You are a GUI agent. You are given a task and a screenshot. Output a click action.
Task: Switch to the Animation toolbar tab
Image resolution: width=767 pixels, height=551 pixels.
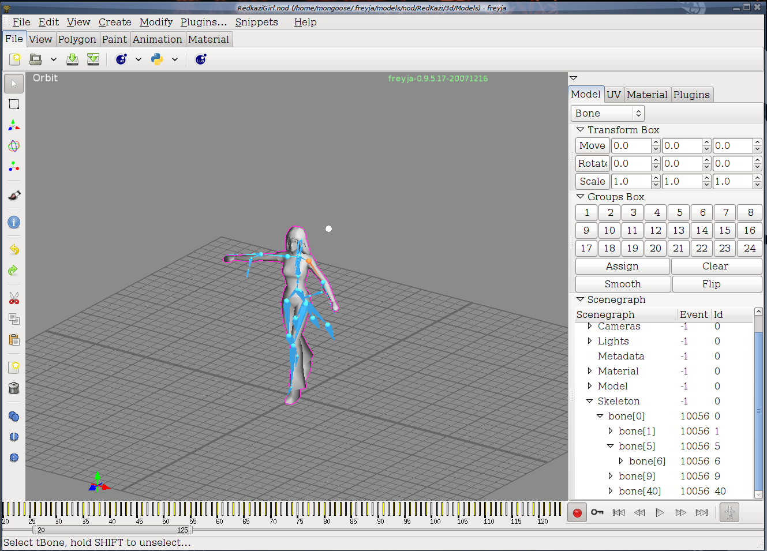(x=157, y=39)
